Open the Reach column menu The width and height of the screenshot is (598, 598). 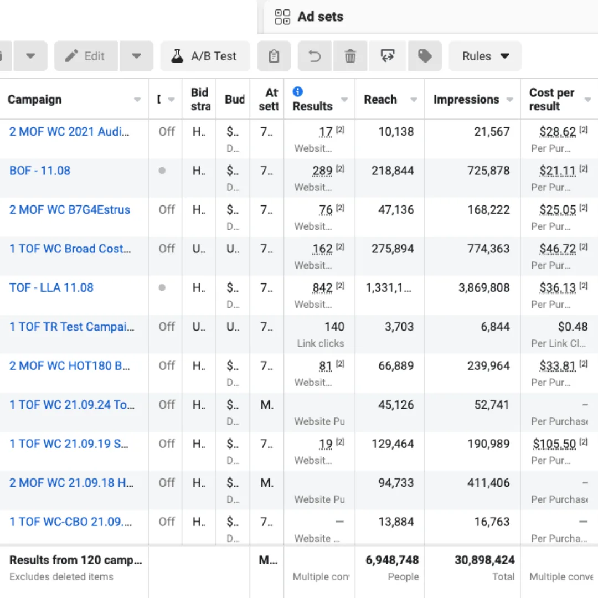(x=413, y=100)
